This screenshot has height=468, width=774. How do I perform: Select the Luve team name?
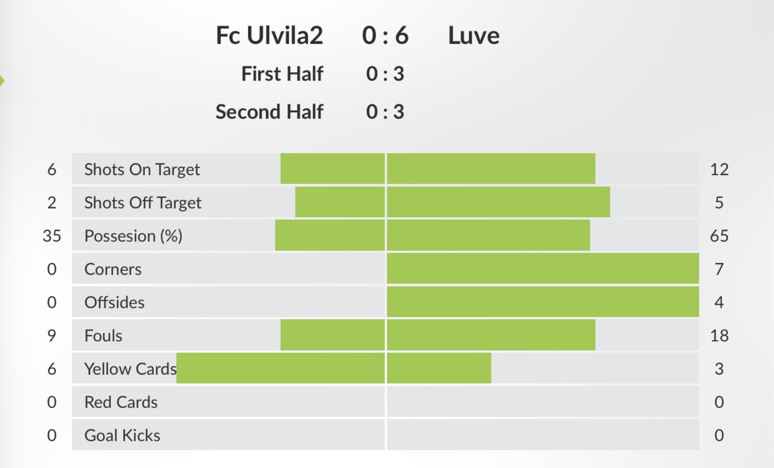[473, 36]
